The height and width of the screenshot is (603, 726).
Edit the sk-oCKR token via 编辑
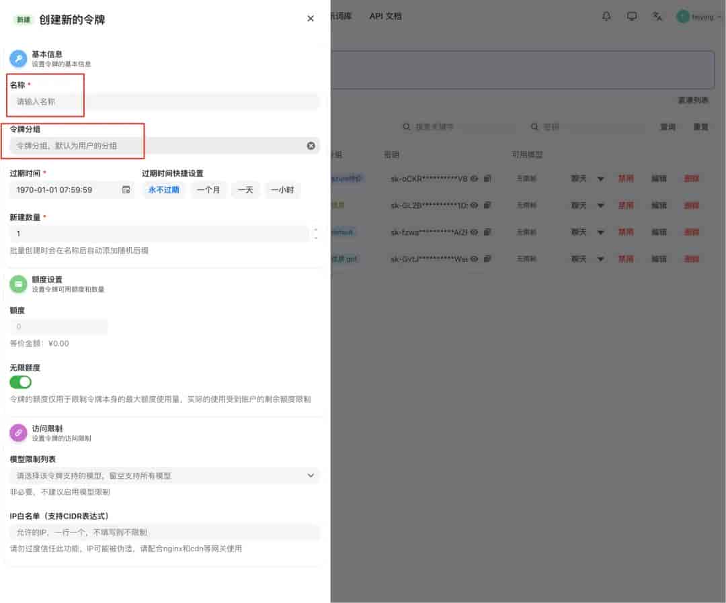(x=659, y=179)
